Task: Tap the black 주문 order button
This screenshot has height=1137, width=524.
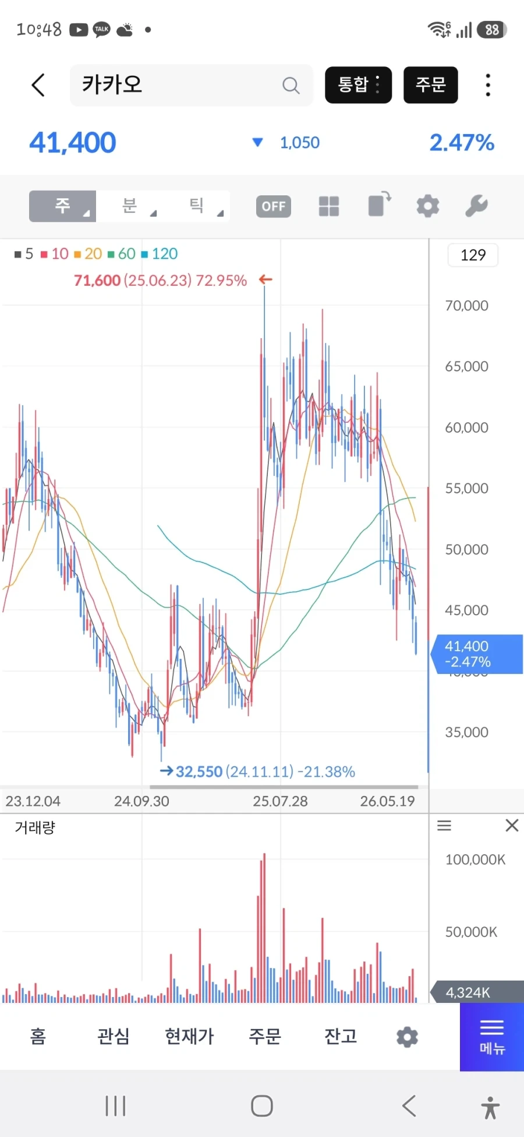Action: pos(431,85)
